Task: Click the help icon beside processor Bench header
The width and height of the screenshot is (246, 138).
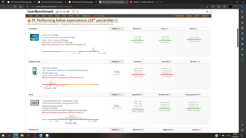Action: point(119,29)
